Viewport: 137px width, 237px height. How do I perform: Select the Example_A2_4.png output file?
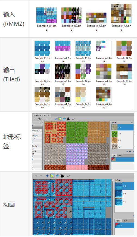pyautogui.click(x=83, y=71)
